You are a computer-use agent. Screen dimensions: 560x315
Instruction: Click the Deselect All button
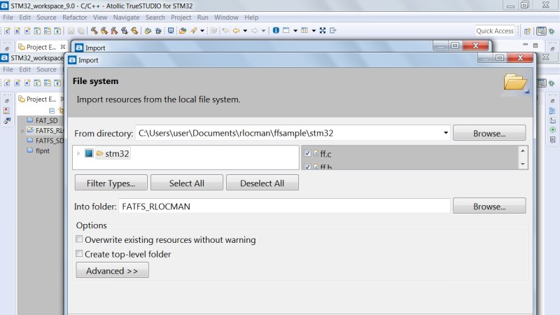pyautogui.click(x=262, y=183)
